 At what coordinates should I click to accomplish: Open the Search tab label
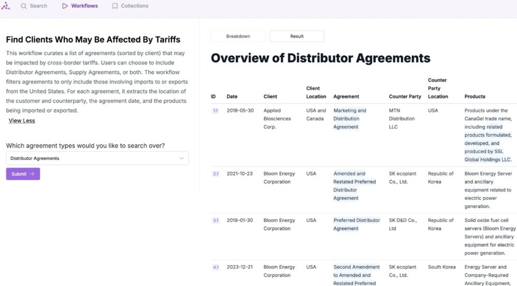(38, 6)
